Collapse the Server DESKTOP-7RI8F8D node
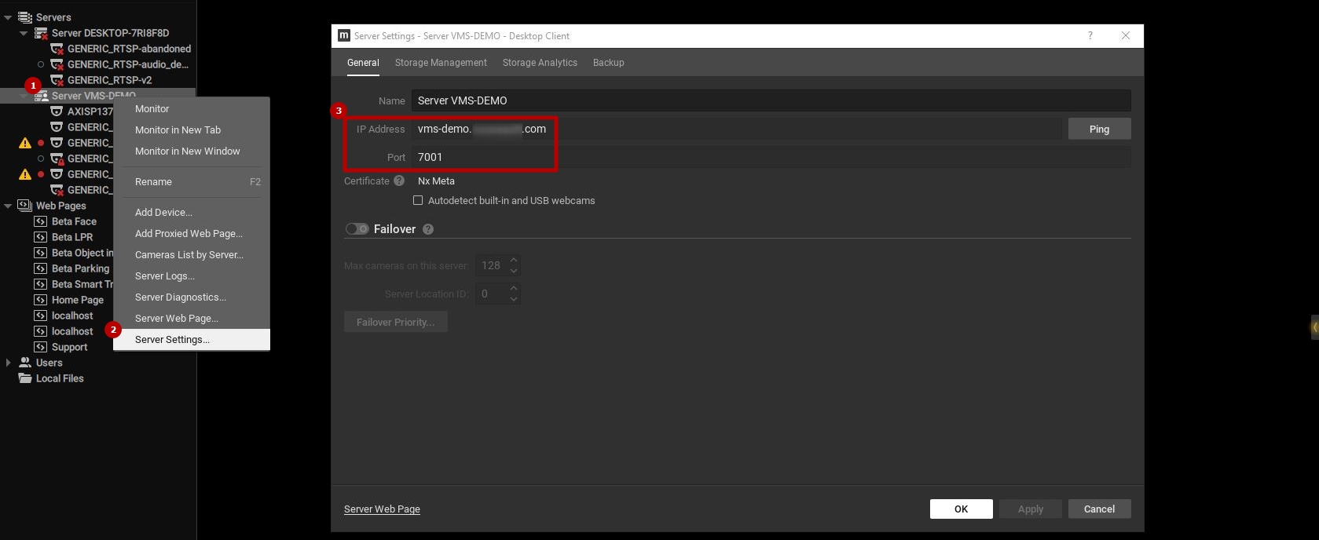 point(24,33)
